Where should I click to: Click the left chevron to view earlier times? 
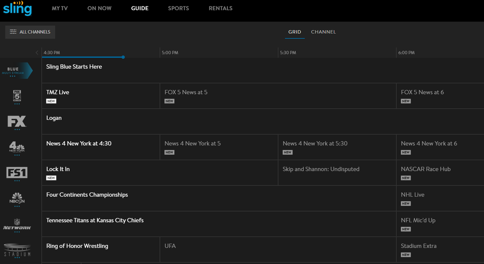click(37, 52)
